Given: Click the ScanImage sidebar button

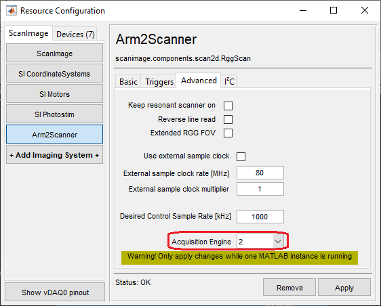Looking at the screenshot, I should point(54,53).
